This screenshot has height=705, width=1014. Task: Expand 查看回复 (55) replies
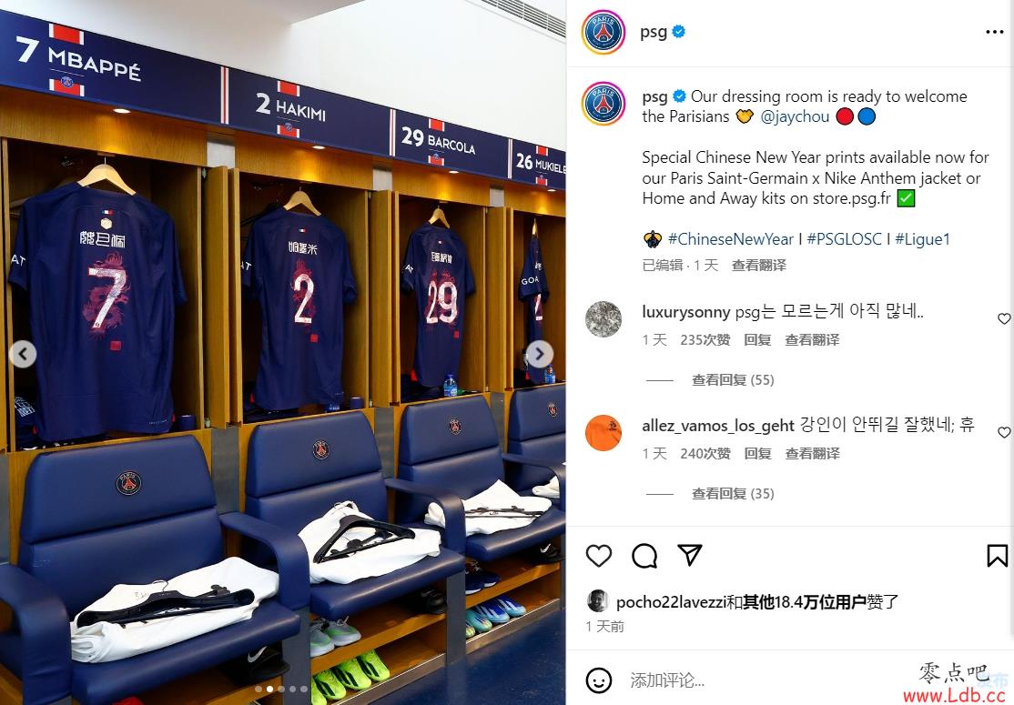(x=733, y=380)
